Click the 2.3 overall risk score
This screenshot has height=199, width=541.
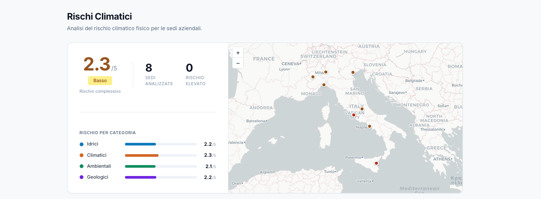tap(97, 64)
